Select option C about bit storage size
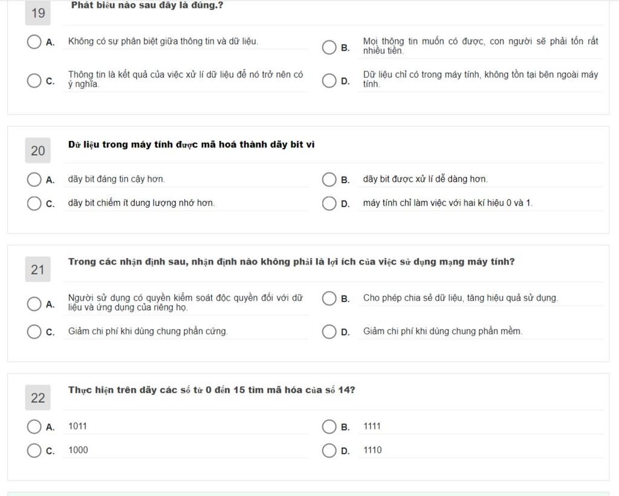 click(34, 204)
